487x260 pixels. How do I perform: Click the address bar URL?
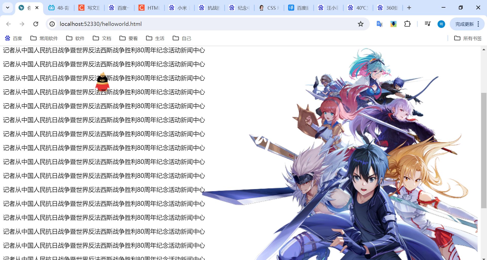point(101,24)
